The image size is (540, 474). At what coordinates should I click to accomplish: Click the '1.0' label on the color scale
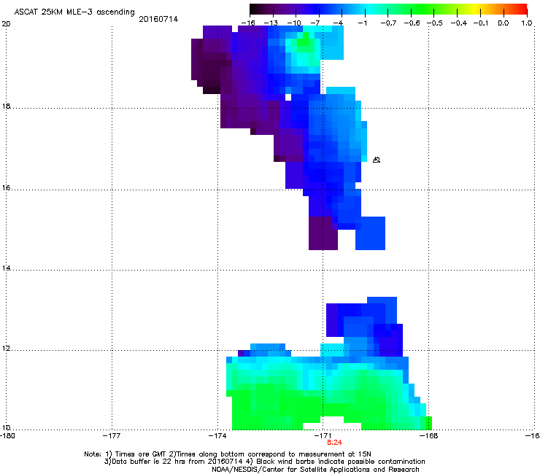click(x=527, y=23)
